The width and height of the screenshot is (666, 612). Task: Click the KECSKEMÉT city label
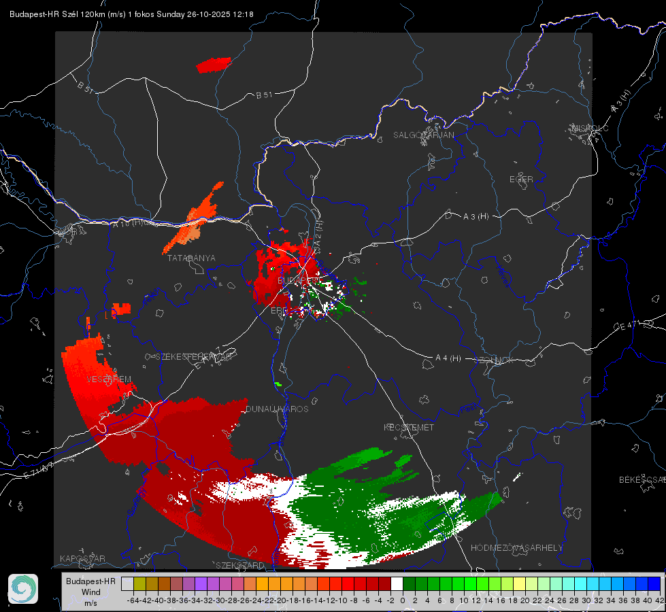click(x=409, y=428)
